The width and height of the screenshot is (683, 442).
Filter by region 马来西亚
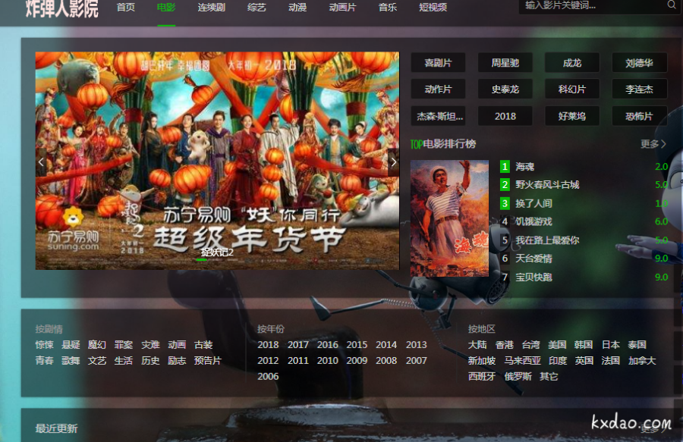coord(523,361)
